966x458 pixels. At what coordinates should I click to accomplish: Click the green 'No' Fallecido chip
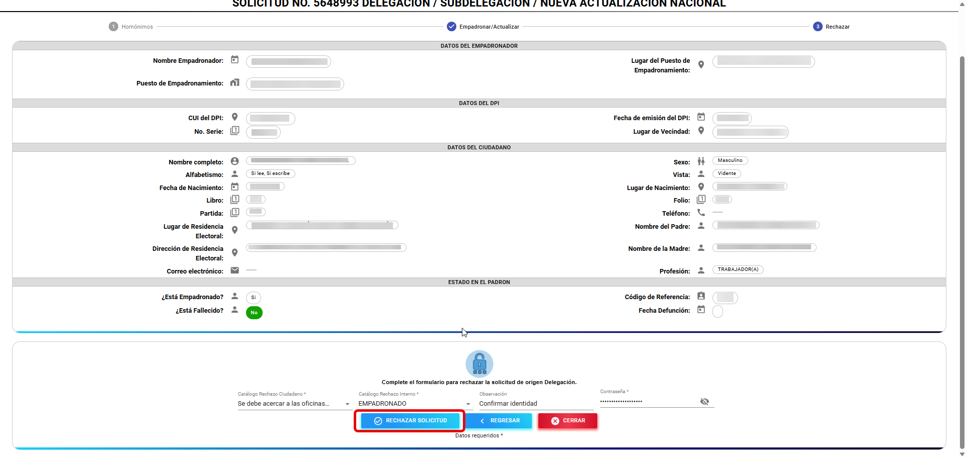[254, 313]
